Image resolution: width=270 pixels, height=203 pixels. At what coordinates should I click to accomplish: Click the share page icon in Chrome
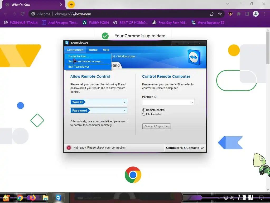click(x=211, y=14)
